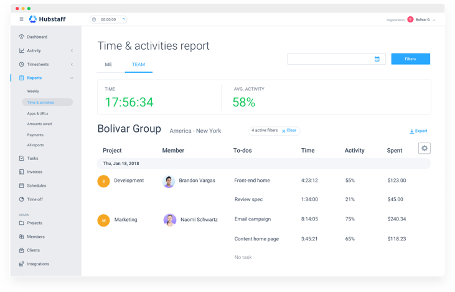Click the Member column header
This screenshot has height=292, width=455.
tap(173, 150)
